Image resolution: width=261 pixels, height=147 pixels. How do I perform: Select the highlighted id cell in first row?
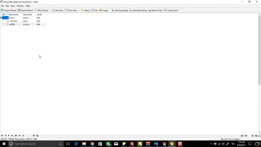coord(5,18)
